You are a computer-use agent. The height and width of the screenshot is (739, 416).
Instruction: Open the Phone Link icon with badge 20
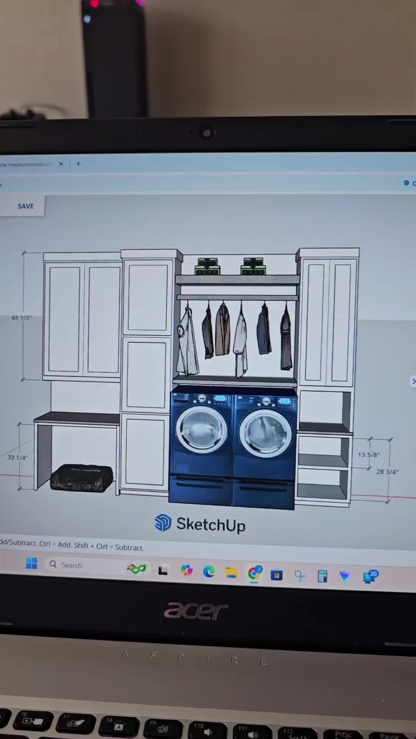click(371, 577)
